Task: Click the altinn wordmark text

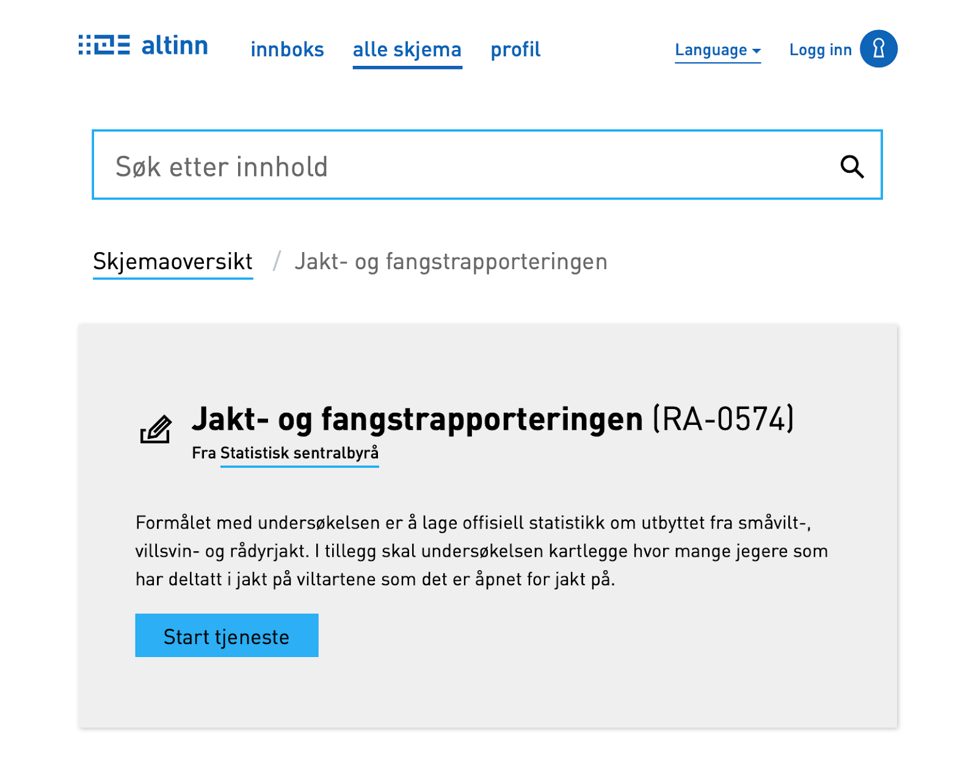Action: point(175,45)
